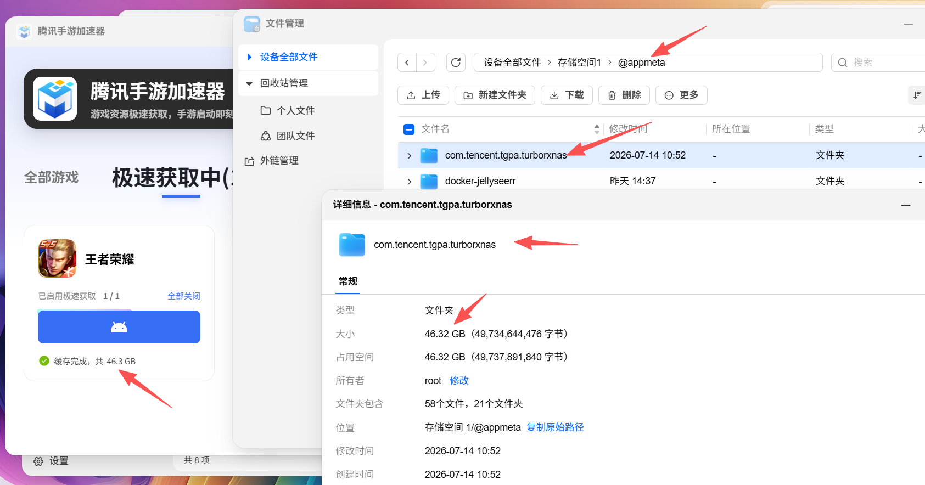Image resolution: width=925 pixels, height=485 pixels.
Task: Expand the com.tencent.tgpa.turborxnas folder row
Action: (409, 156)
